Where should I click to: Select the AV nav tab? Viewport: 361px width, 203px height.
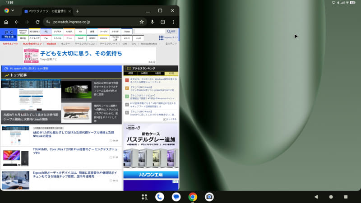point(81,31)
